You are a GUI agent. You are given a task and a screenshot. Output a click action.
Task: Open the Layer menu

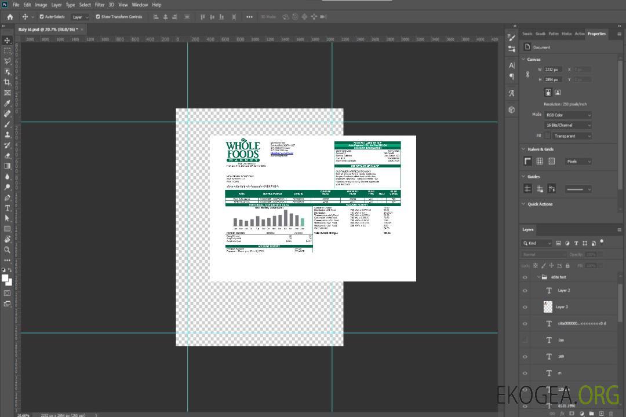tap(56, 5)
